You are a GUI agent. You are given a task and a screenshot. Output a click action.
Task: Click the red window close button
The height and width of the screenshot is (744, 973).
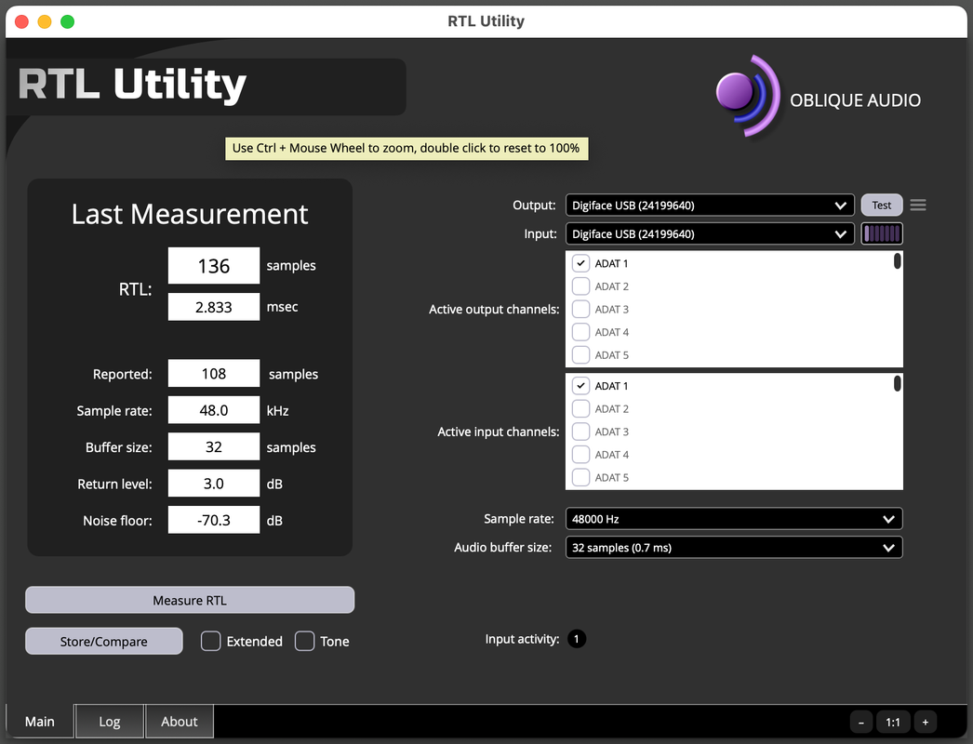coord(21,21)
